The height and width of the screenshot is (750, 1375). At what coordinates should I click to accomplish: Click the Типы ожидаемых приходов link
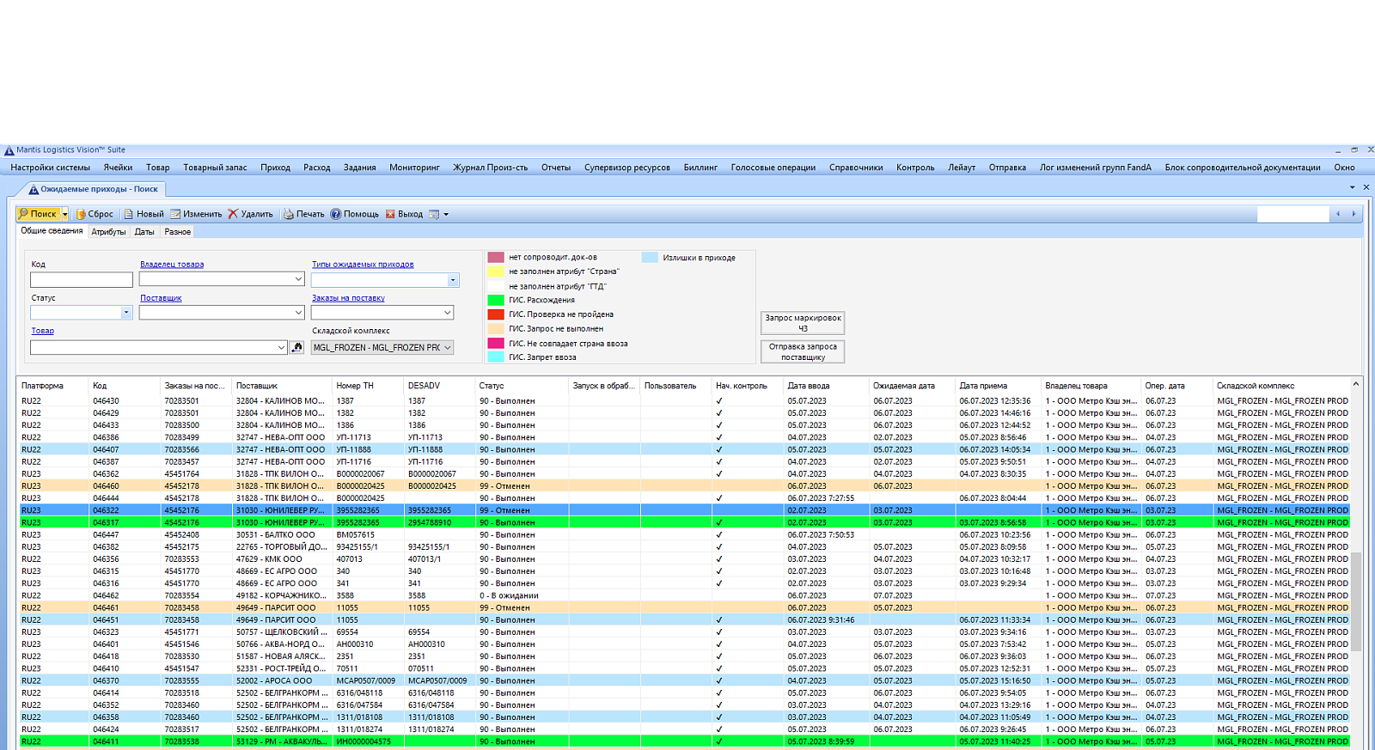click(363, 265)
